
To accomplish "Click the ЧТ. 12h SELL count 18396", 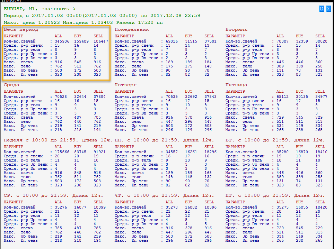I will tap(210, 207).
